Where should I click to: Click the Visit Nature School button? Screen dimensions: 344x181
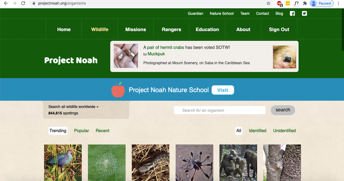pyautogui.click(x=223, y=90)
